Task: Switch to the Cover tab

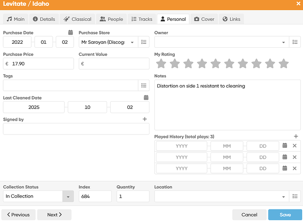Action: click(x=204, y=19)
